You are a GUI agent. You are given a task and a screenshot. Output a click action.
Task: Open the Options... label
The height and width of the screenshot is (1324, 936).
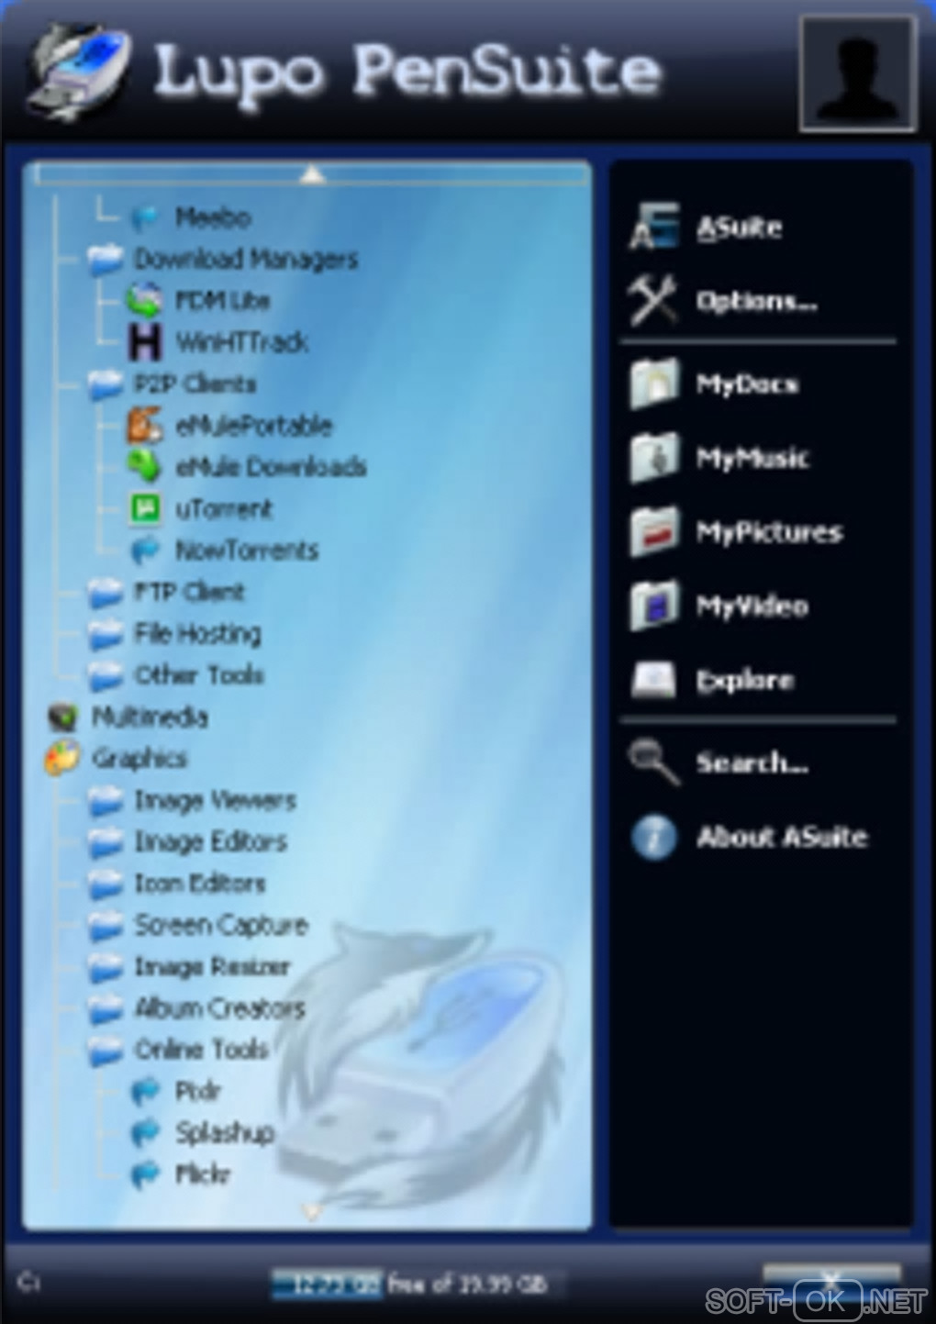pos(756,301)
